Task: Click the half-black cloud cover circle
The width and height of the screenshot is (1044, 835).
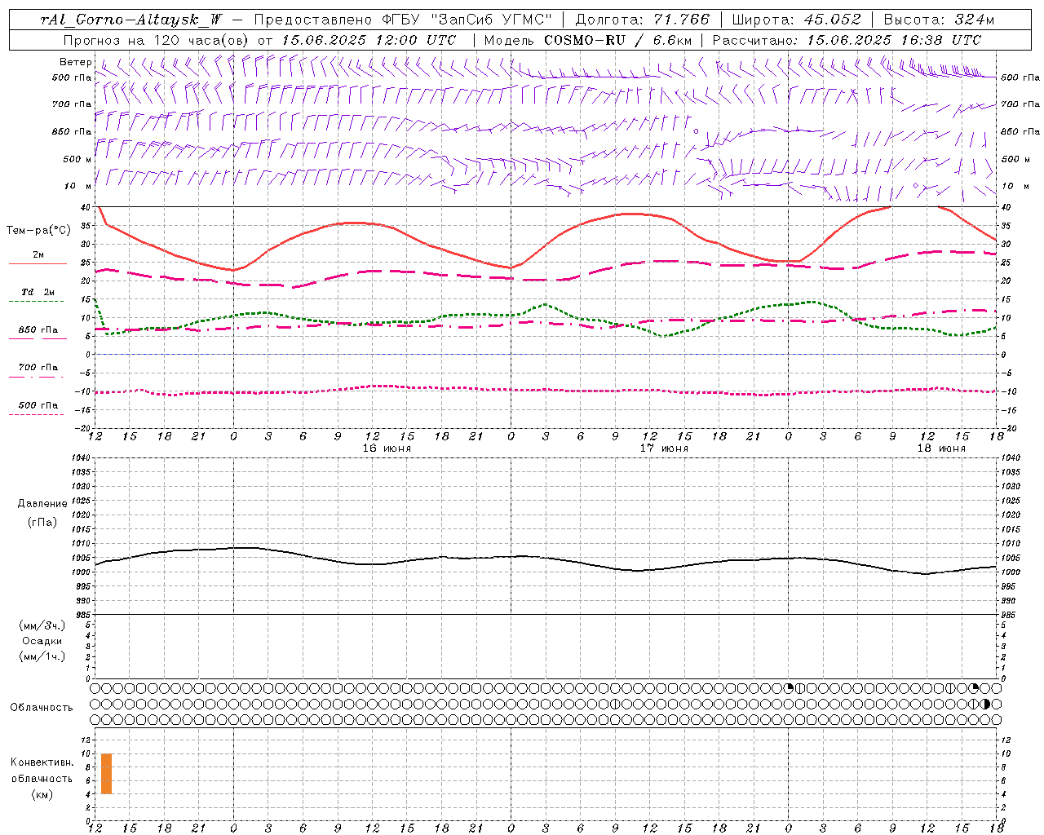Action: (x=985, y=704)
